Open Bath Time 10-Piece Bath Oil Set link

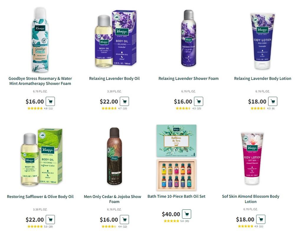(176, 196)
